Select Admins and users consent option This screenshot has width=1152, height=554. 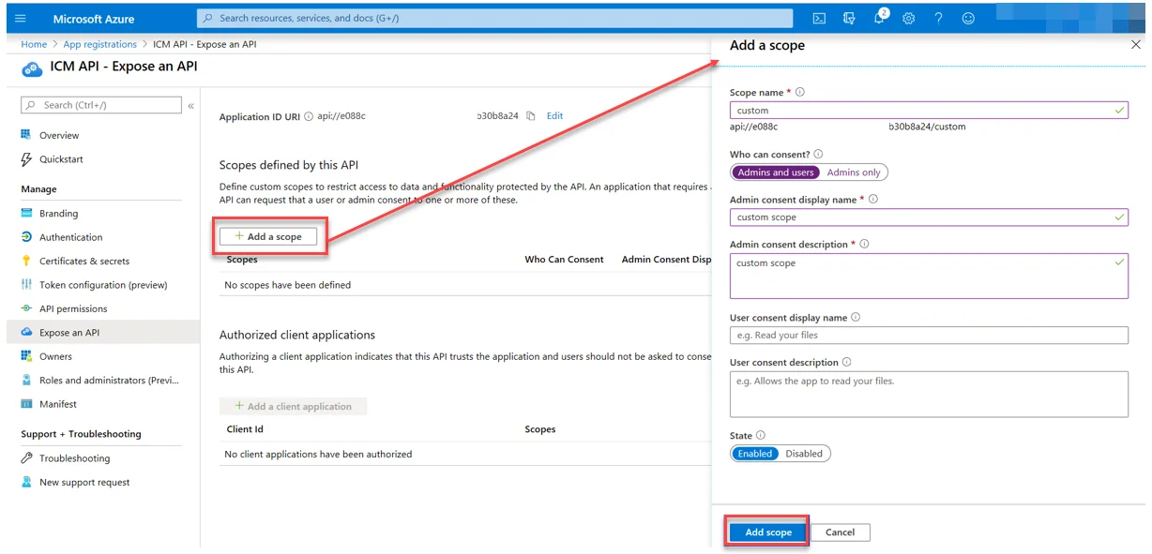point(776,172)
